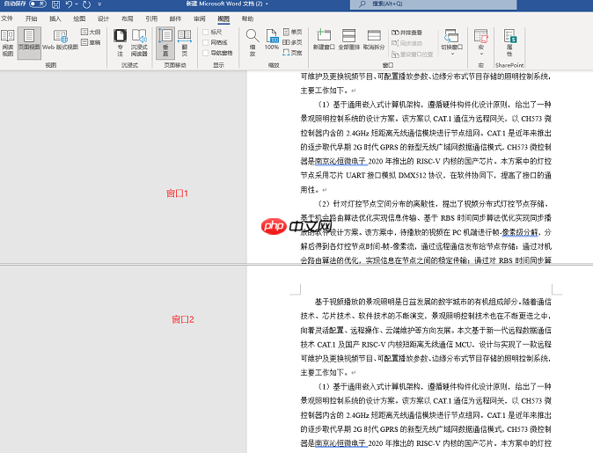Switch to the 审阅 Review tab
593x453 pixels.
tap(200, 18)
